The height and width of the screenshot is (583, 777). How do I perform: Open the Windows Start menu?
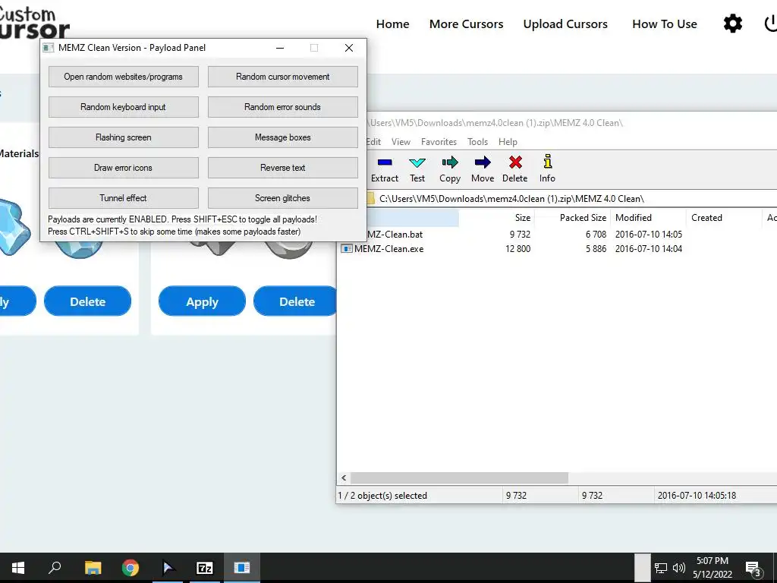[x=18, y=568]
